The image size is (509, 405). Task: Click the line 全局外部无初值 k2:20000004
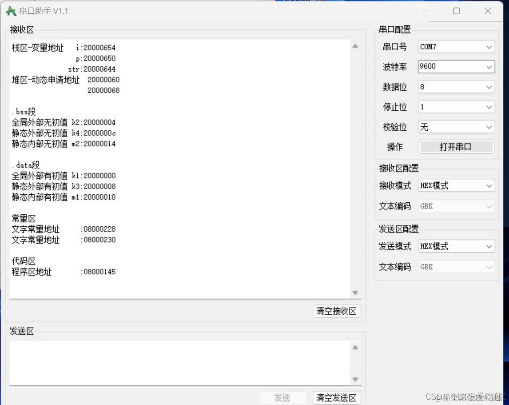click(64, 123)
